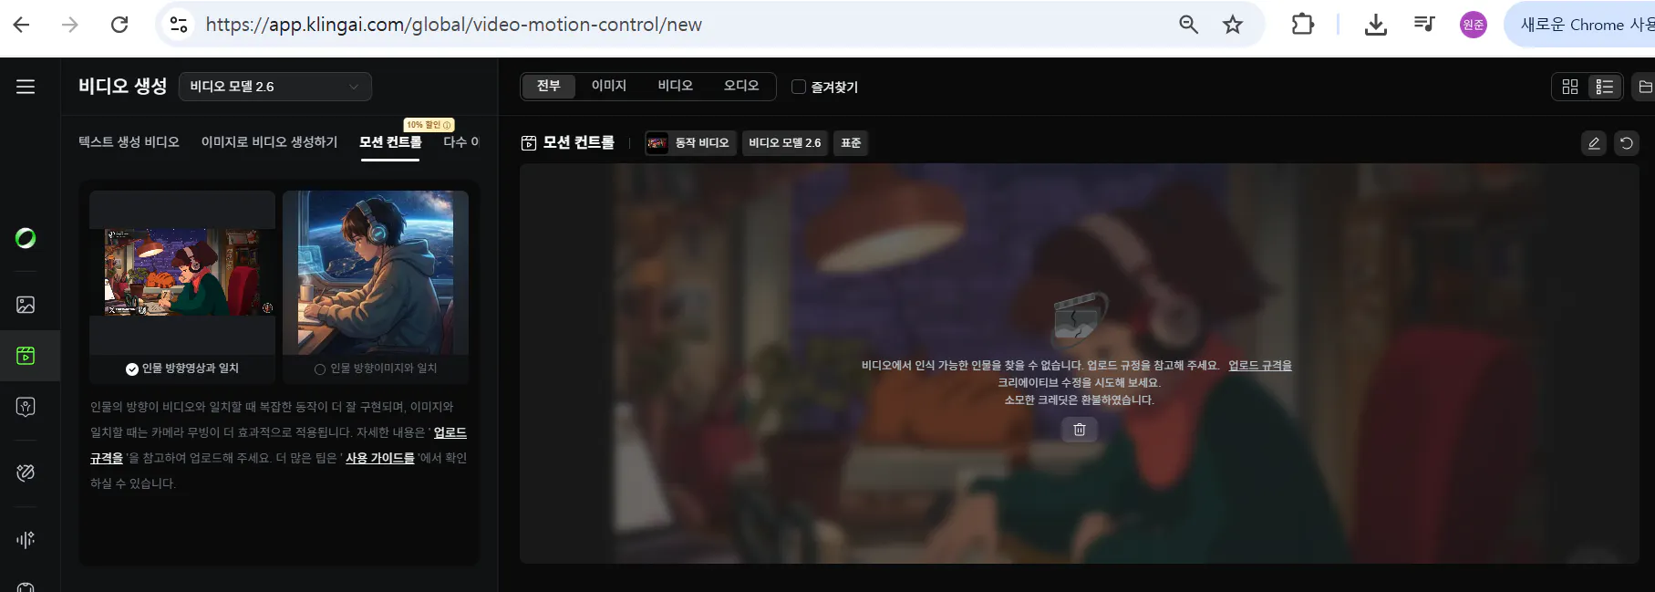Open site information icon in address bar

point(179,25)
